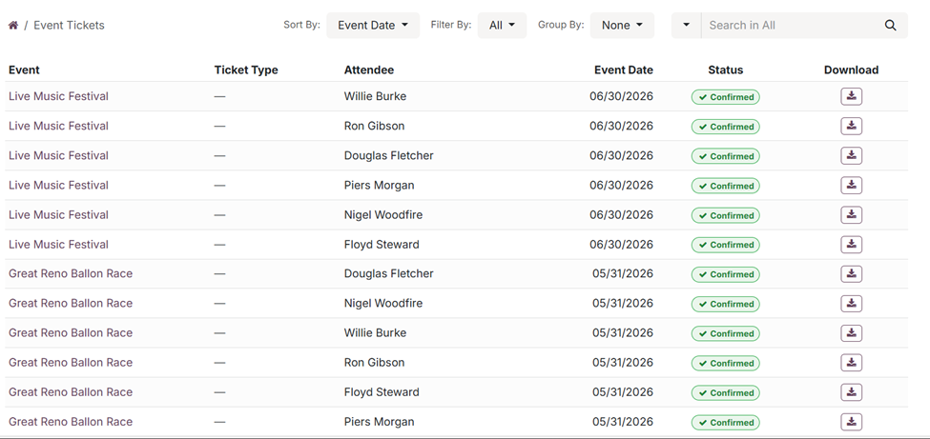Open Great Reno Ballon Race link for Ron Gibson
This screenshot has height=439, width=930.
(71, 363)
